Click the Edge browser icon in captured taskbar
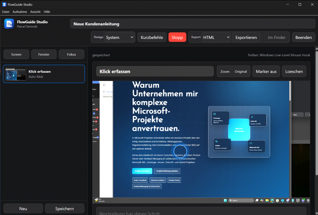Image resolution: width=318 pixels, height=215 pixels. [x=272, y=200]
